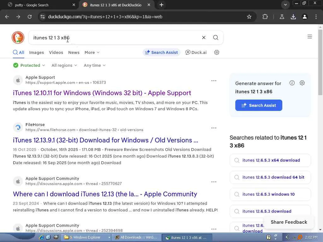
Task: Select the All results tab
Action: tap(19, 53)
